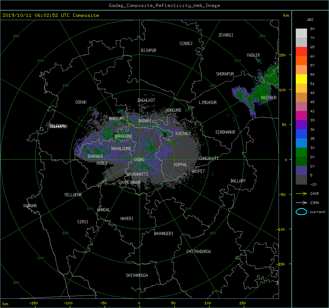This screenshot has height=308, width=329.
Task: Select the 51 dBZ yellow color swatch
Action: 301,79
